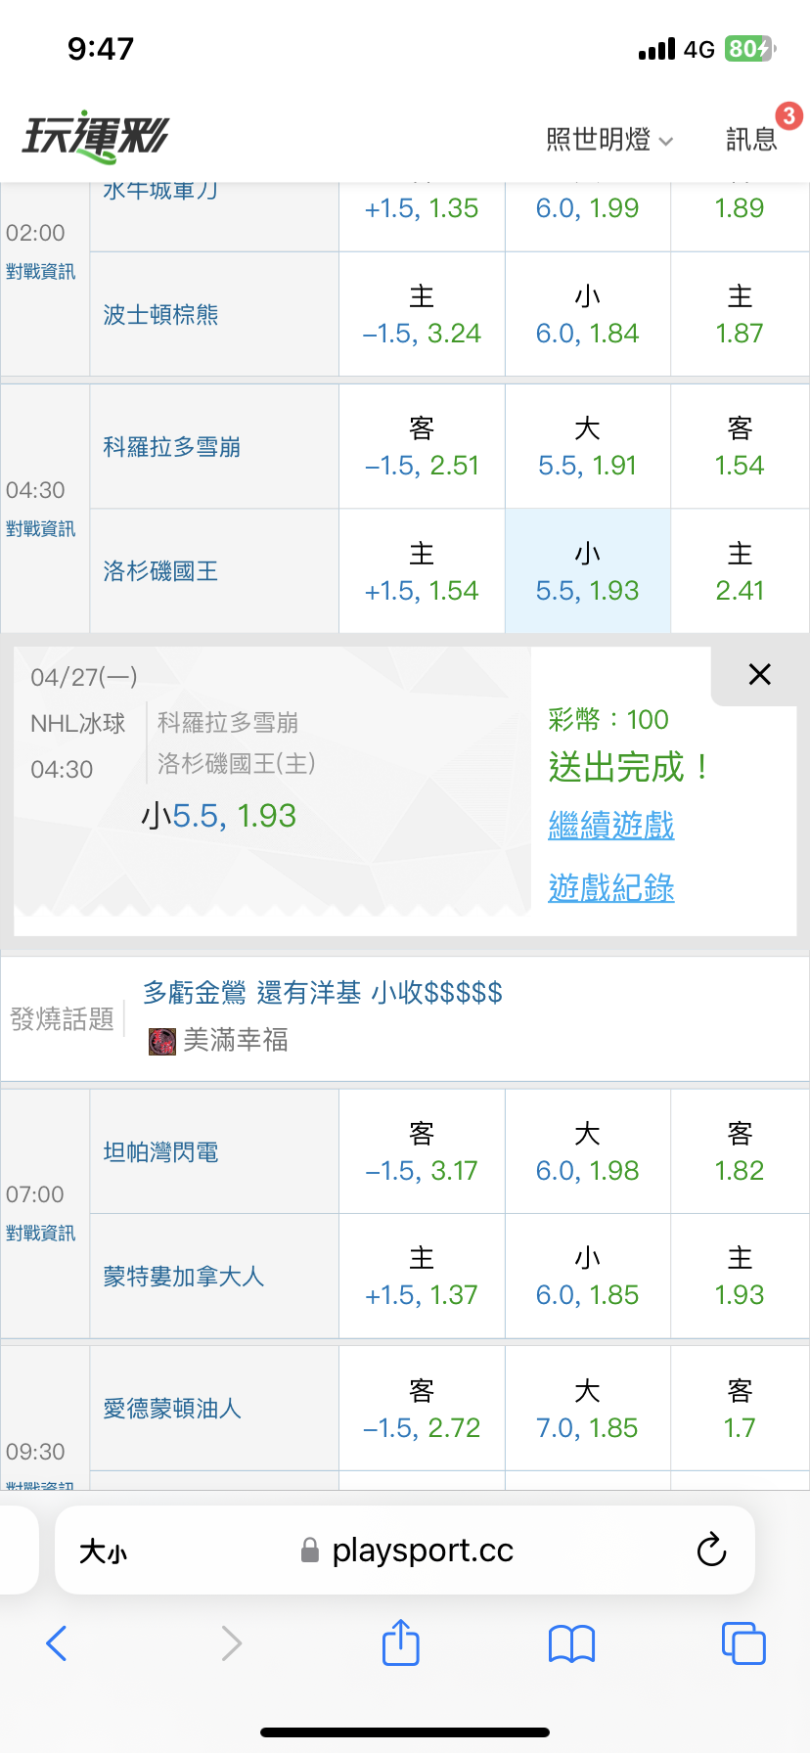
Task: Expand the 照世明燈 account dropdown
Action: point(608,140)
